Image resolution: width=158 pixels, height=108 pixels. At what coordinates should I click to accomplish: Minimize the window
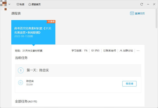148,4
